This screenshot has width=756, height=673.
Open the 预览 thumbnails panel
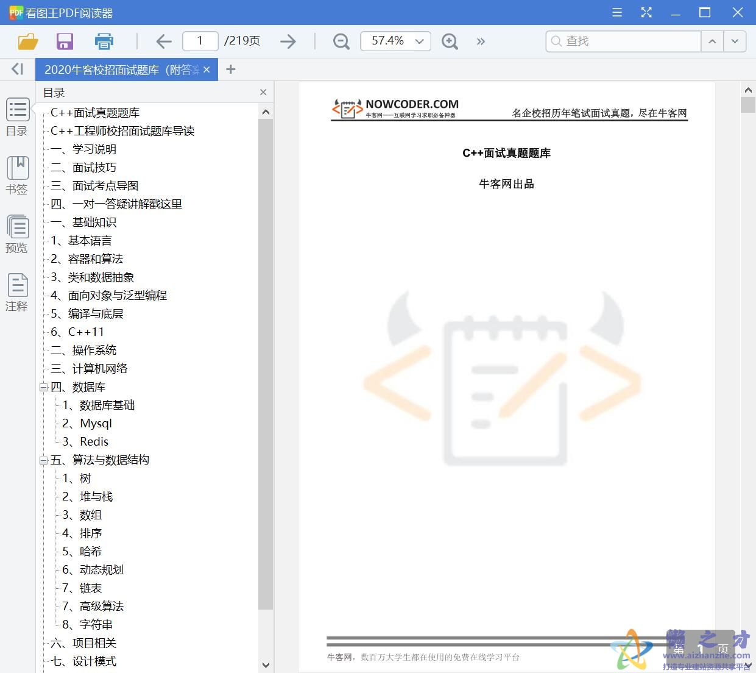[x=17, y=234]
